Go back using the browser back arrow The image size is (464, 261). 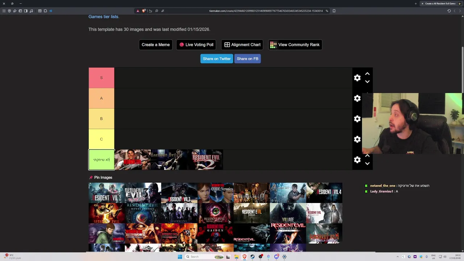455,11
